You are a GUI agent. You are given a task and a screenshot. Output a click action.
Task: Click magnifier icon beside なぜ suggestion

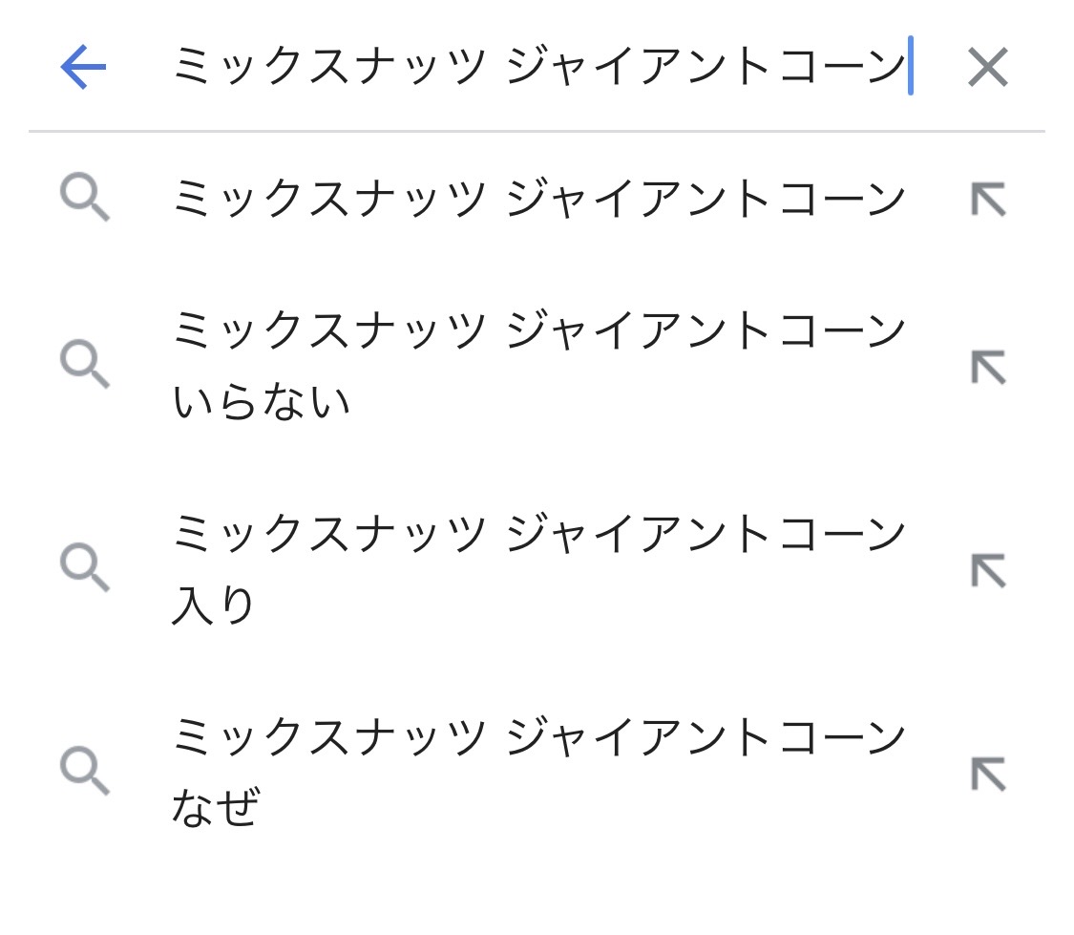coord(84,771)
